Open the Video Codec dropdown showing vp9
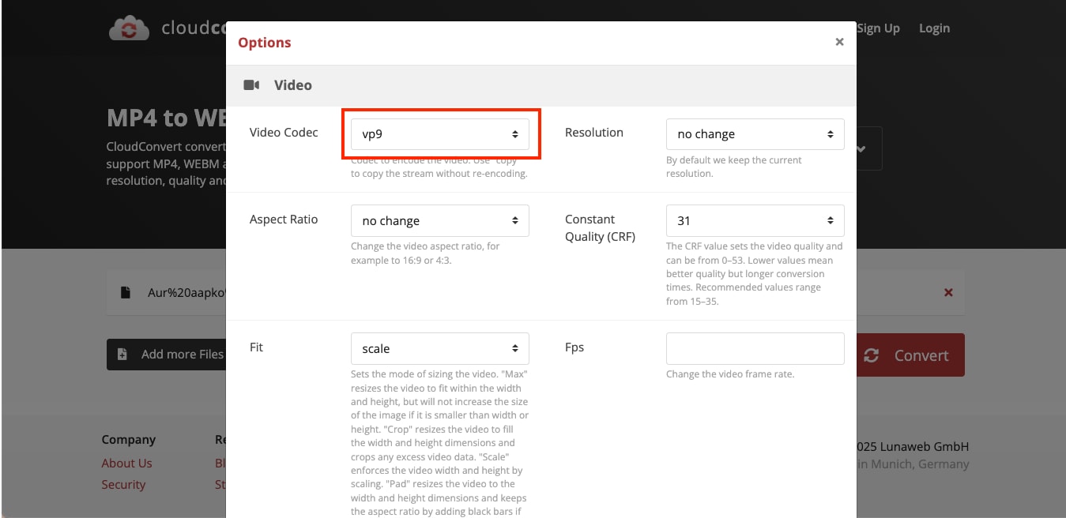Screen dimensions: 1066x518 439,134
